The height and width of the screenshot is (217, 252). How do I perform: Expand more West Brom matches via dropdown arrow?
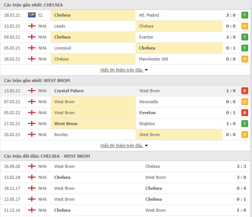(x=146, y=146)
